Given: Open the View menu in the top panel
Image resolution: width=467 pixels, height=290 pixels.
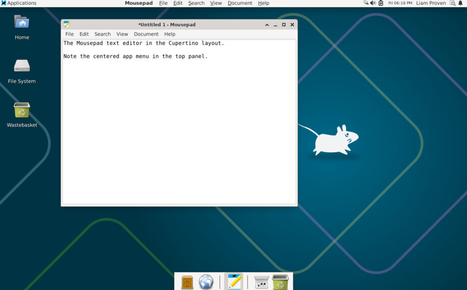Looking at the screenshot, I should pyautogui.click(x=216, y=3).
